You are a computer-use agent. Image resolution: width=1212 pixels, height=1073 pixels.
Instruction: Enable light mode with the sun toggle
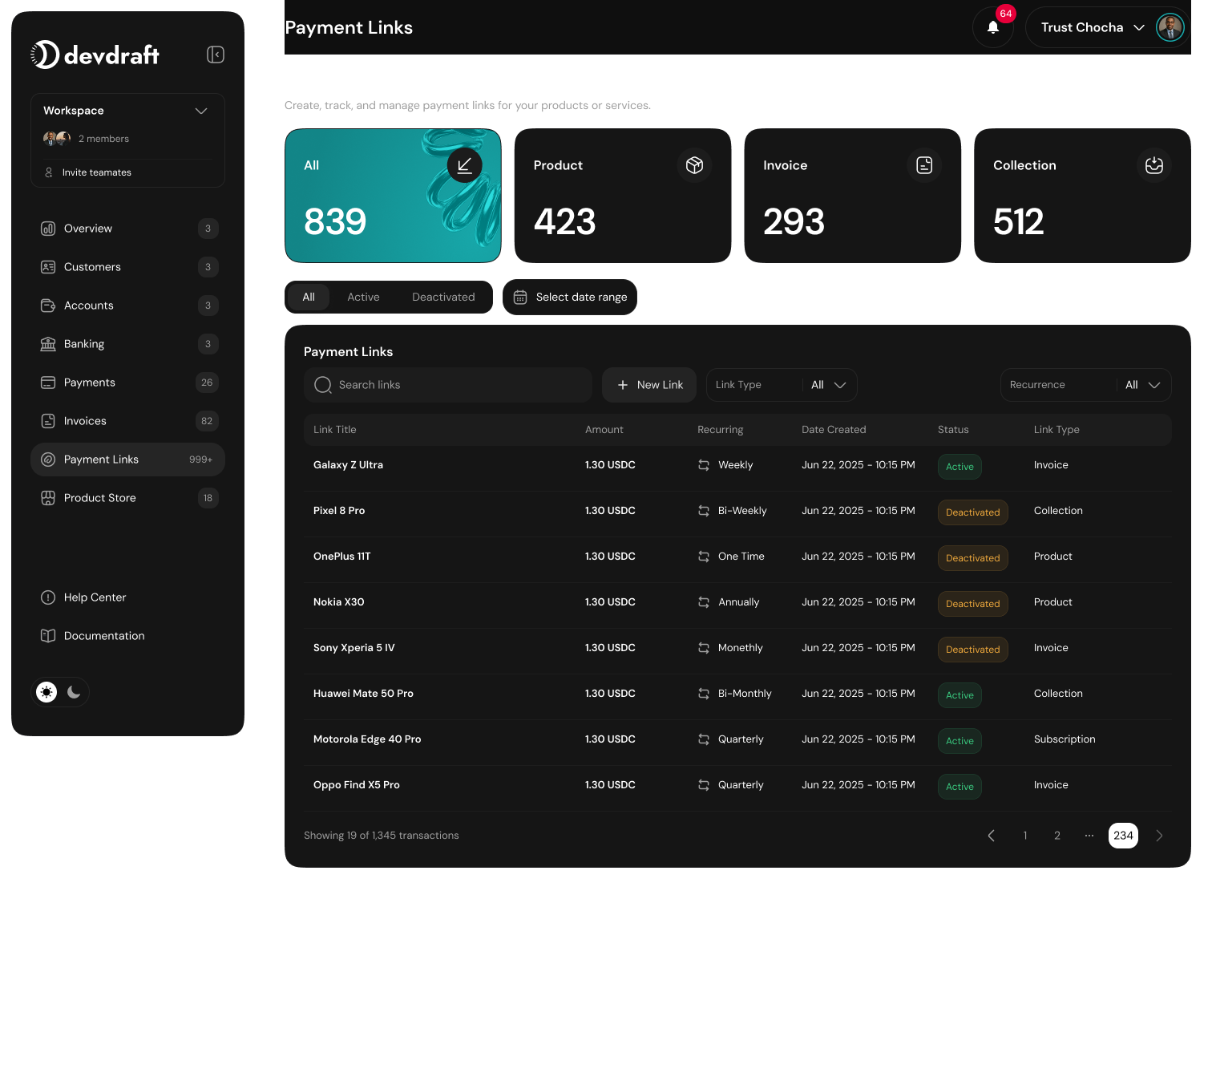pyautogui.click(x=46, y=692)
